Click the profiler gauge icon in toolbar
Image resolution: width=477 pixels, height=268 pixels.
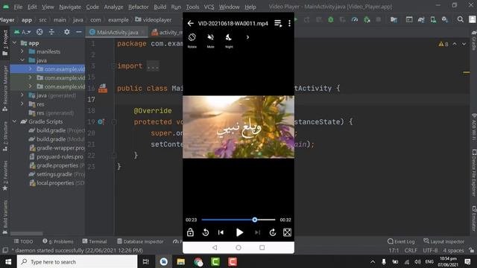(355, 20)
